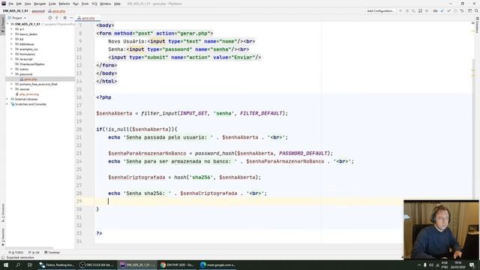This screenshot has height=270, width=480.
Task: Expand the Javascript folder
Action: tap(12, 59)
